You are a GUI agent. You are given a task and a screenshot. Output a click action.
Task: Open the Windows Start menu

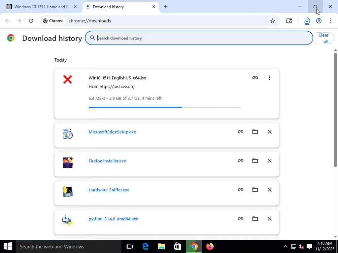click(8, 246)
